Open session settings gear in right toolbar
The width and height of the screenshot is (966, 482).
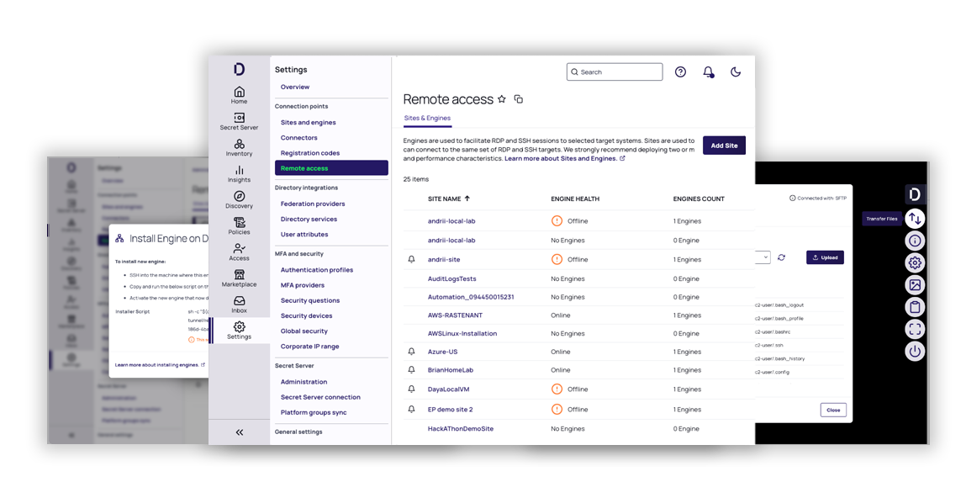pyautogui.click(x=915, y=262)
